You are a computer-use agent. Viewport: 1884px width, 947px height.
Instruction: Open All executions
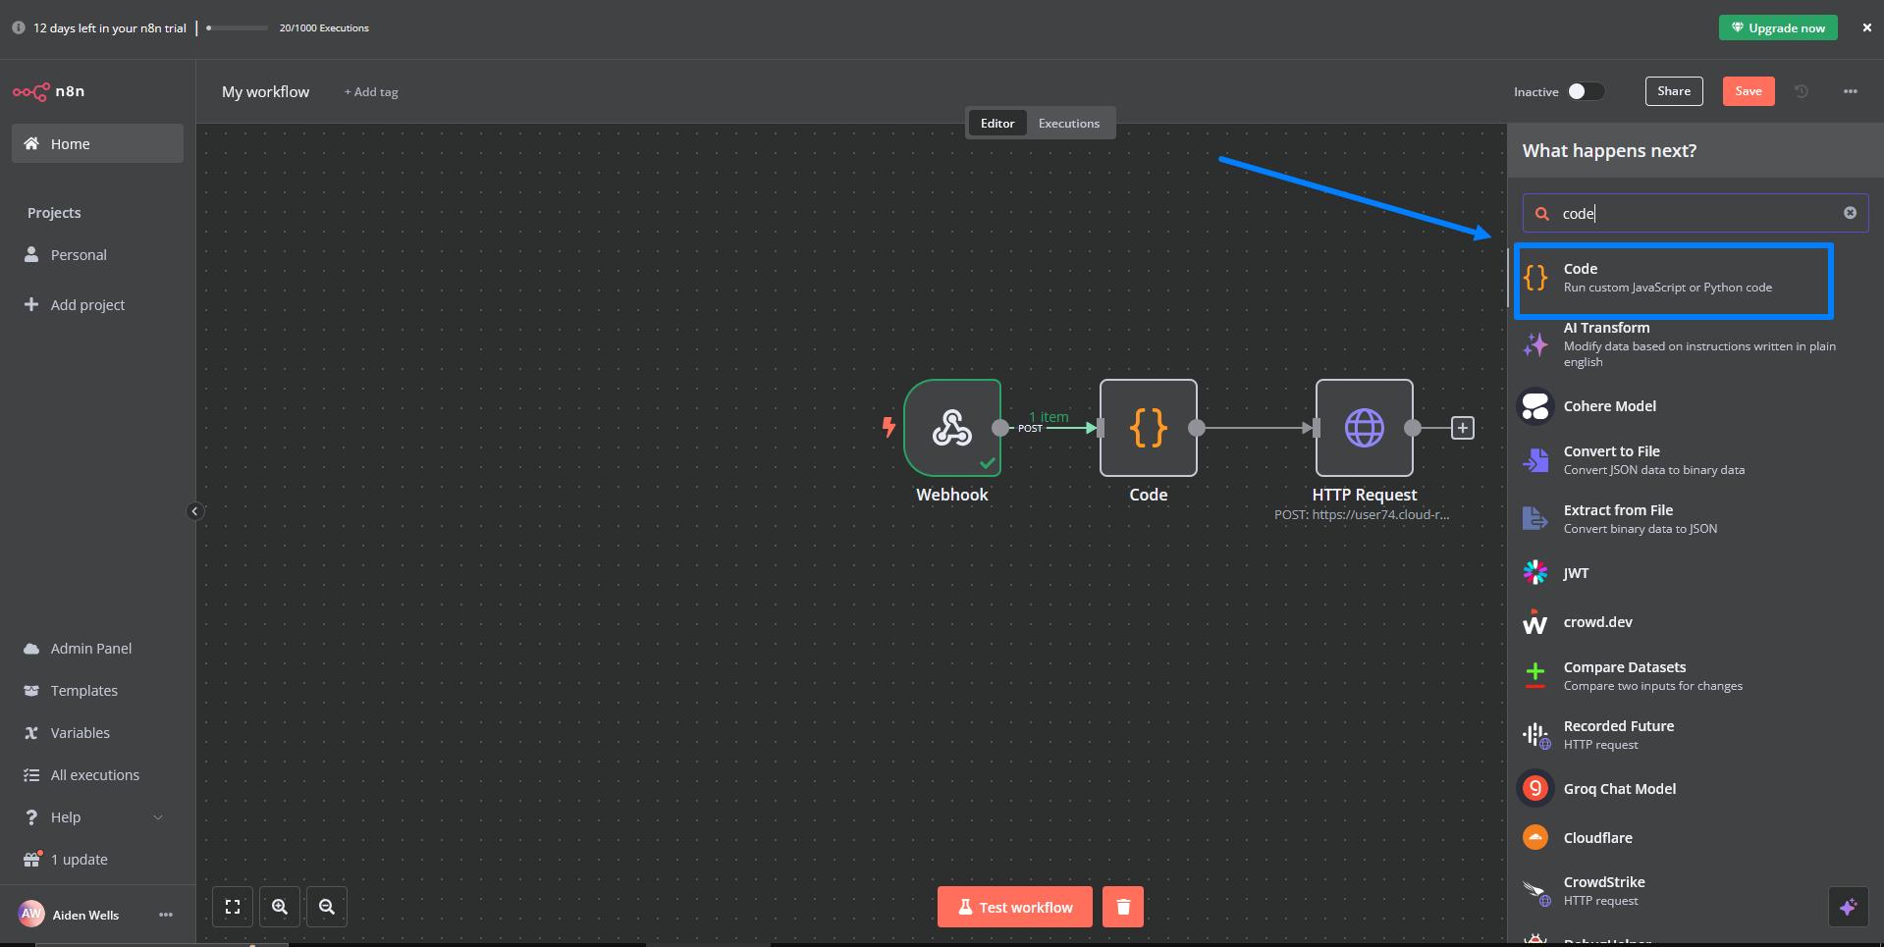click(x=97, y=774)
